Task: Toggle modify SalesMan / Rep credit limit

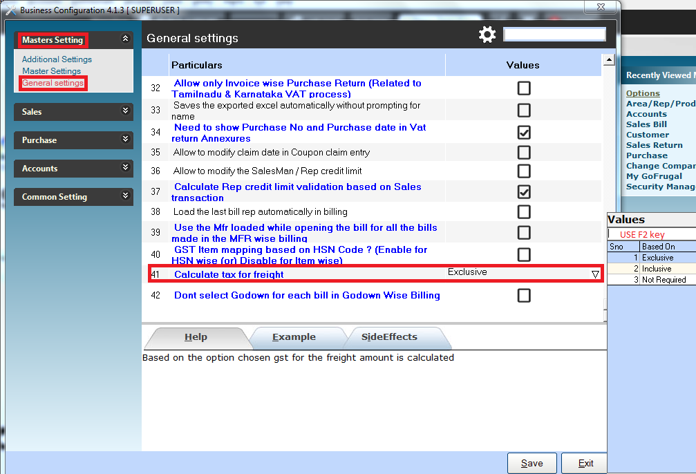Action: (x=524, y=171)
